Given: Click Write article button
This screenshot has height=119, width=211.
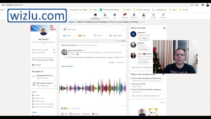Looking at the screenshot, I should (x=116, y=36).
